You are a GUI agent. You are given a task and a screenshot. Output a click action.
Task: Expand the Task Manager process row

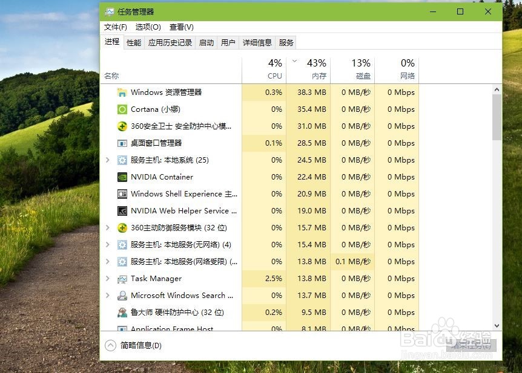(x=108, y=279)
